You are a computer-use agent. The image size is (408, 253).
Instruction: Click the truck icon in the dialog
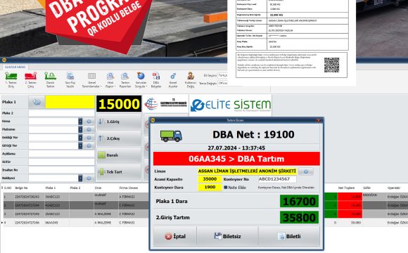[171, 136]
